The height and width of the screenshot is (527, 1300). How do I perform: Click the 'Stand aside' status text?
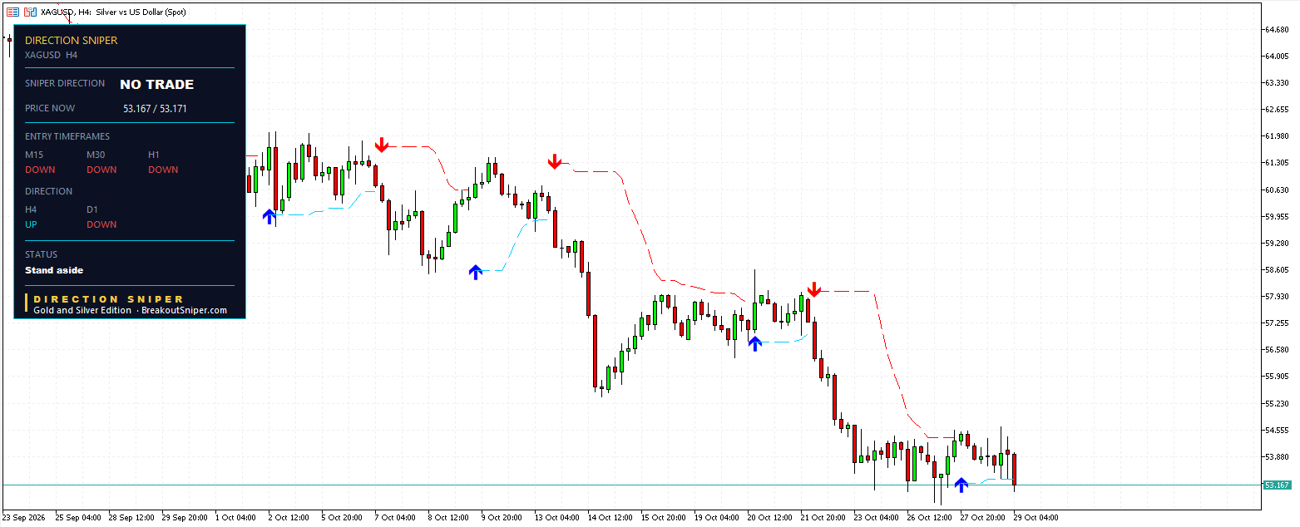point(54,270)
